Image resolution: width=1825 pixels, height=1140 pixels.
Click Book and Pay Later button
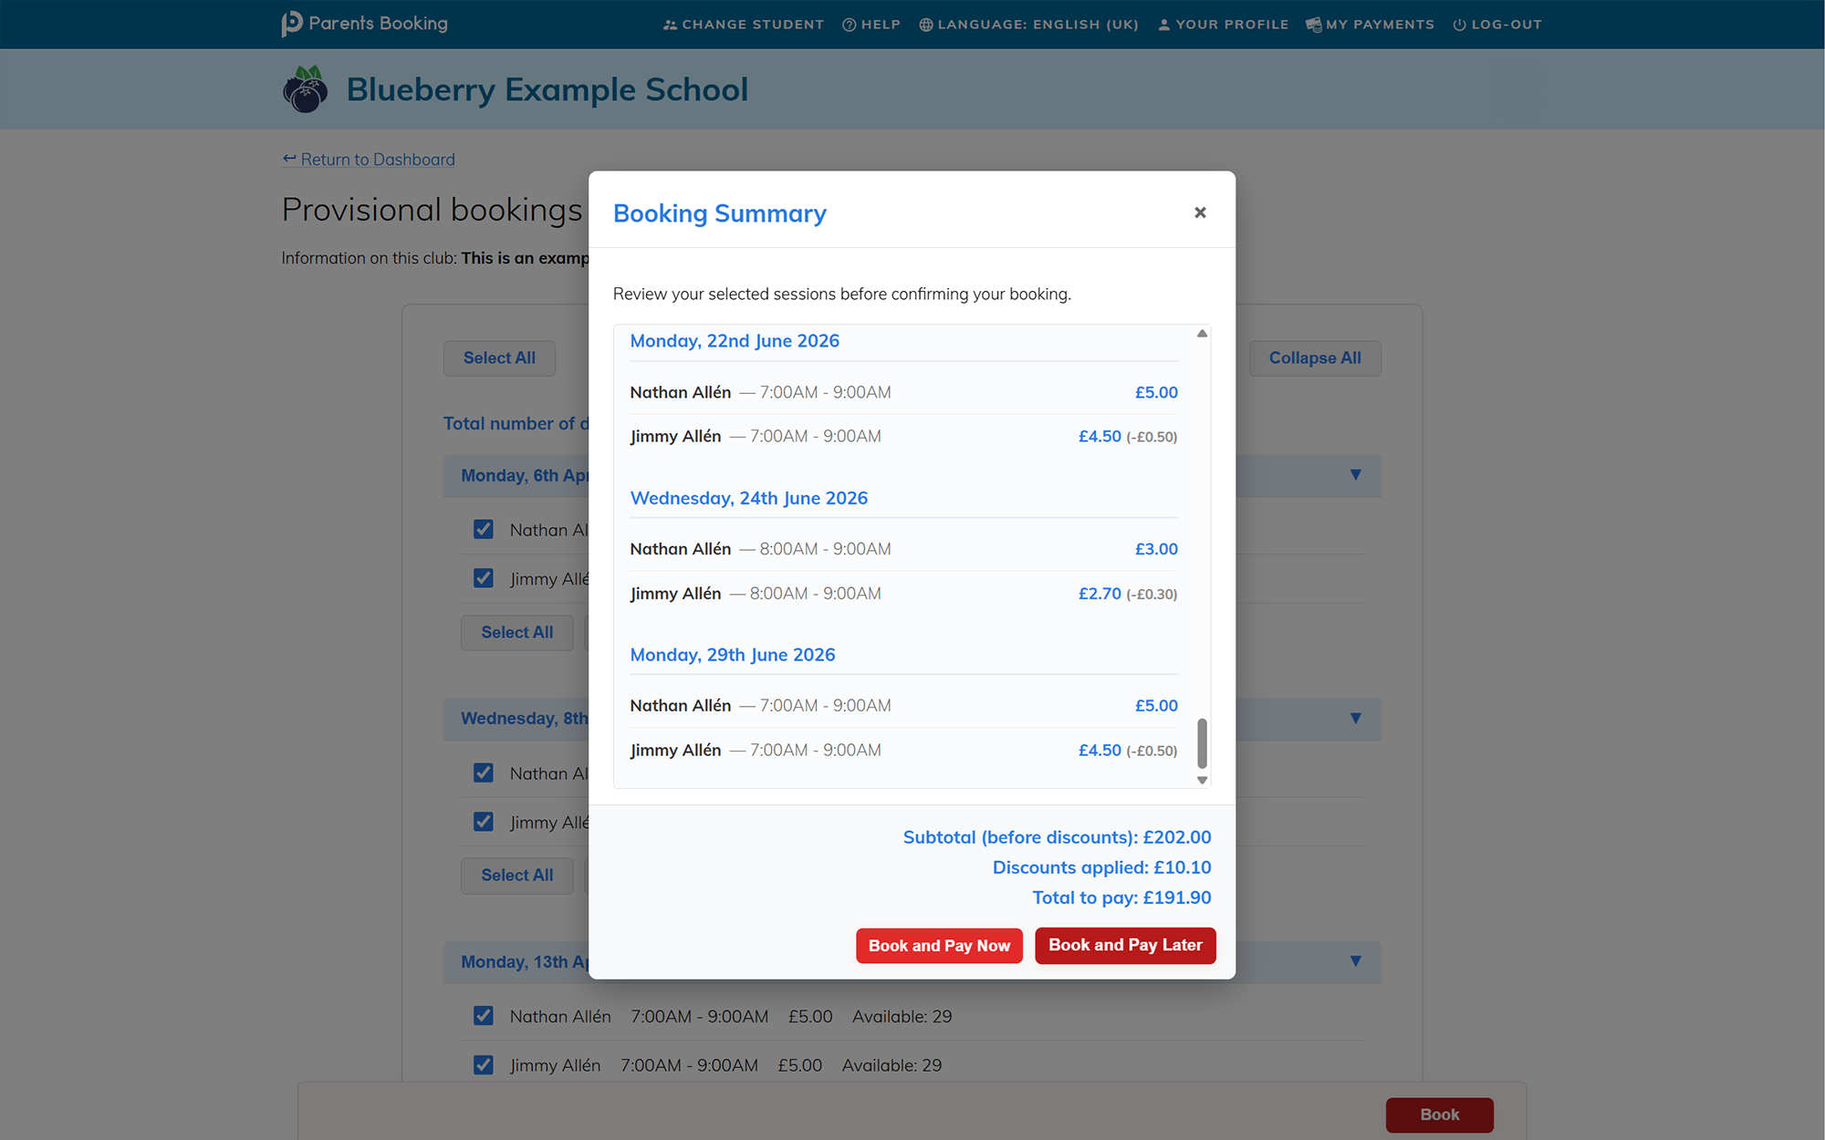[x=1125, y=946]
